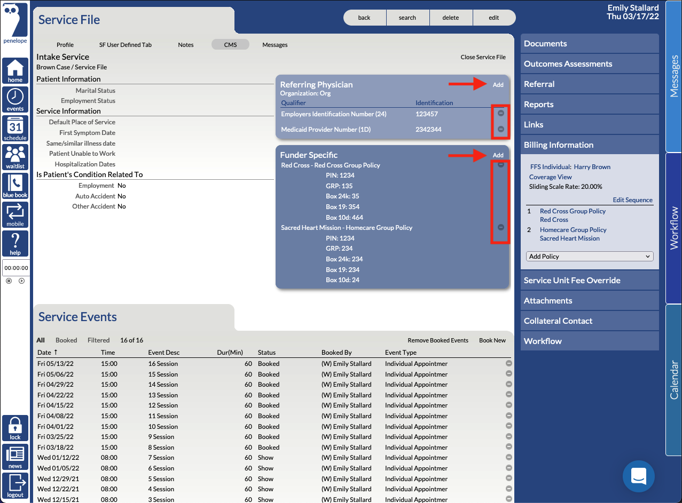Remove the 15 Session event
Image resolution: width=682 pixels, height=503 pixels.
509,374
